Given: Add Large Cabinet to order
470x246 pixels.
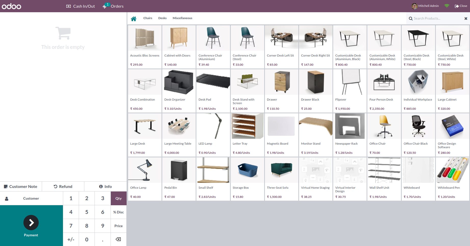Looking at the screenshot, I should point(452,91).
